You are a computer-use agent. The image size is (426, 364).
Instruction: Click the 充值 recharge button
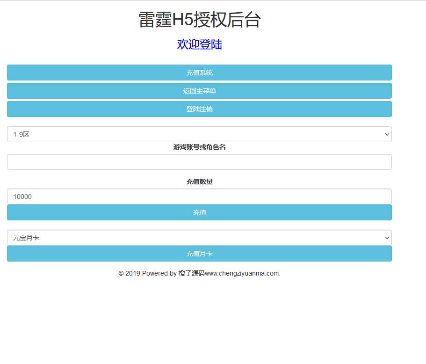tap(199, 212)
